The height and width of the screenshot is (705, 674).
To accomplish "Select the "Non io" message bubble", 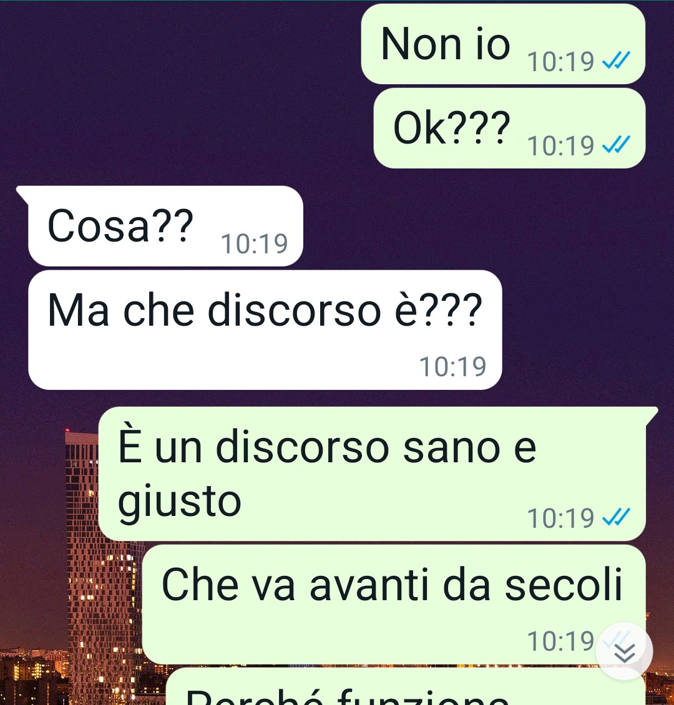I will [x=503, y=44].
